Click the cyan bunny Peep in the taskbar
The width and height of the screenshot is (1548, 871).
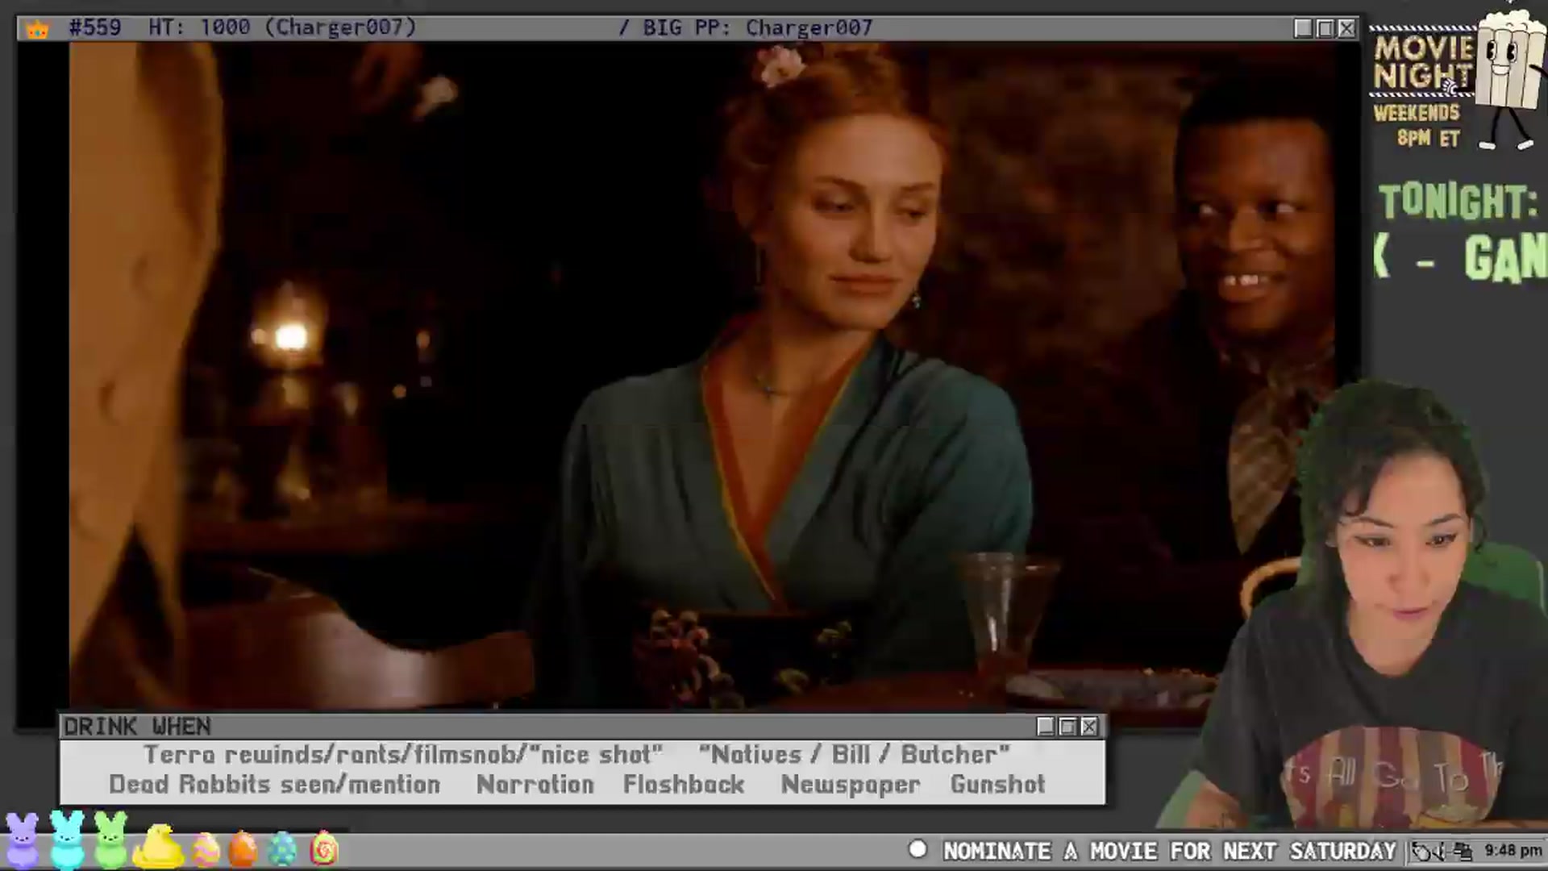[67, 840]
